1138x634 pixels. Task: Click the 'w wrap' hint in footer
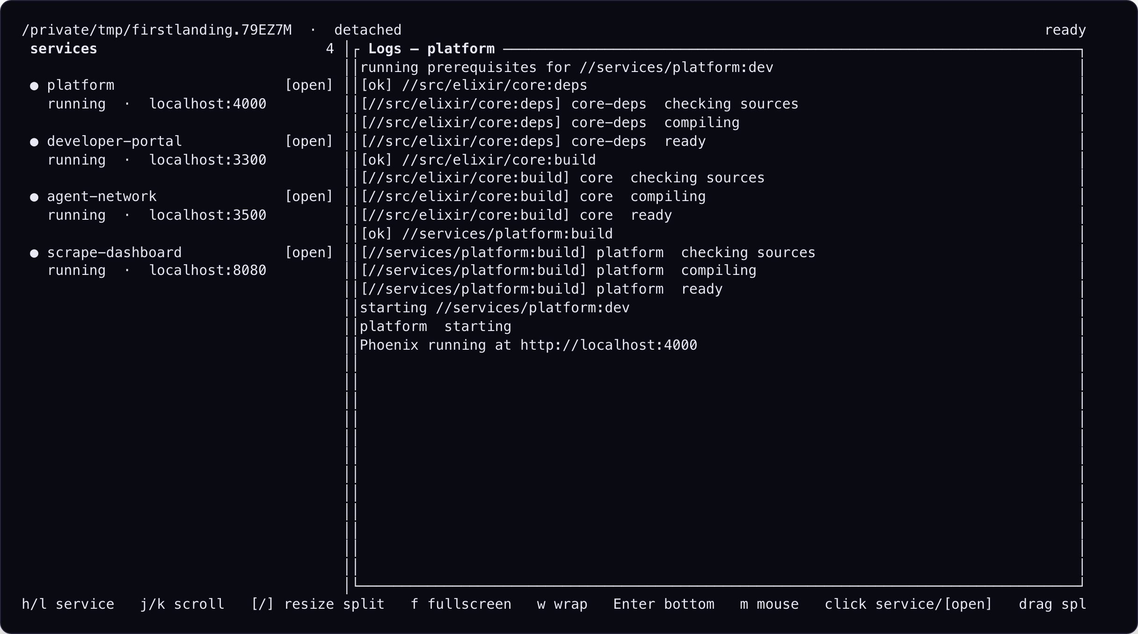click(562, 604)
